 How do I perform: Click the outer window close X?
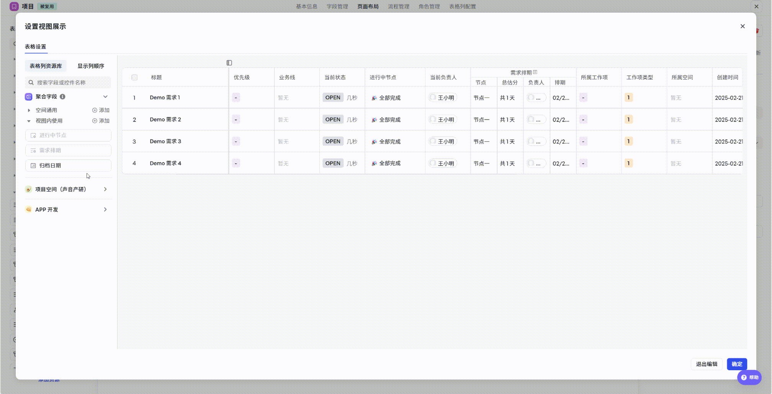[756, 7]
